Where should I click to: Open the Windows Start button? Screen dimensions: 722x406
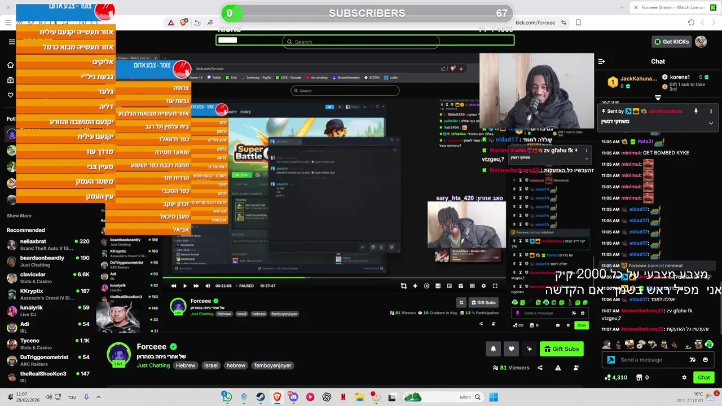coord(494,397)
